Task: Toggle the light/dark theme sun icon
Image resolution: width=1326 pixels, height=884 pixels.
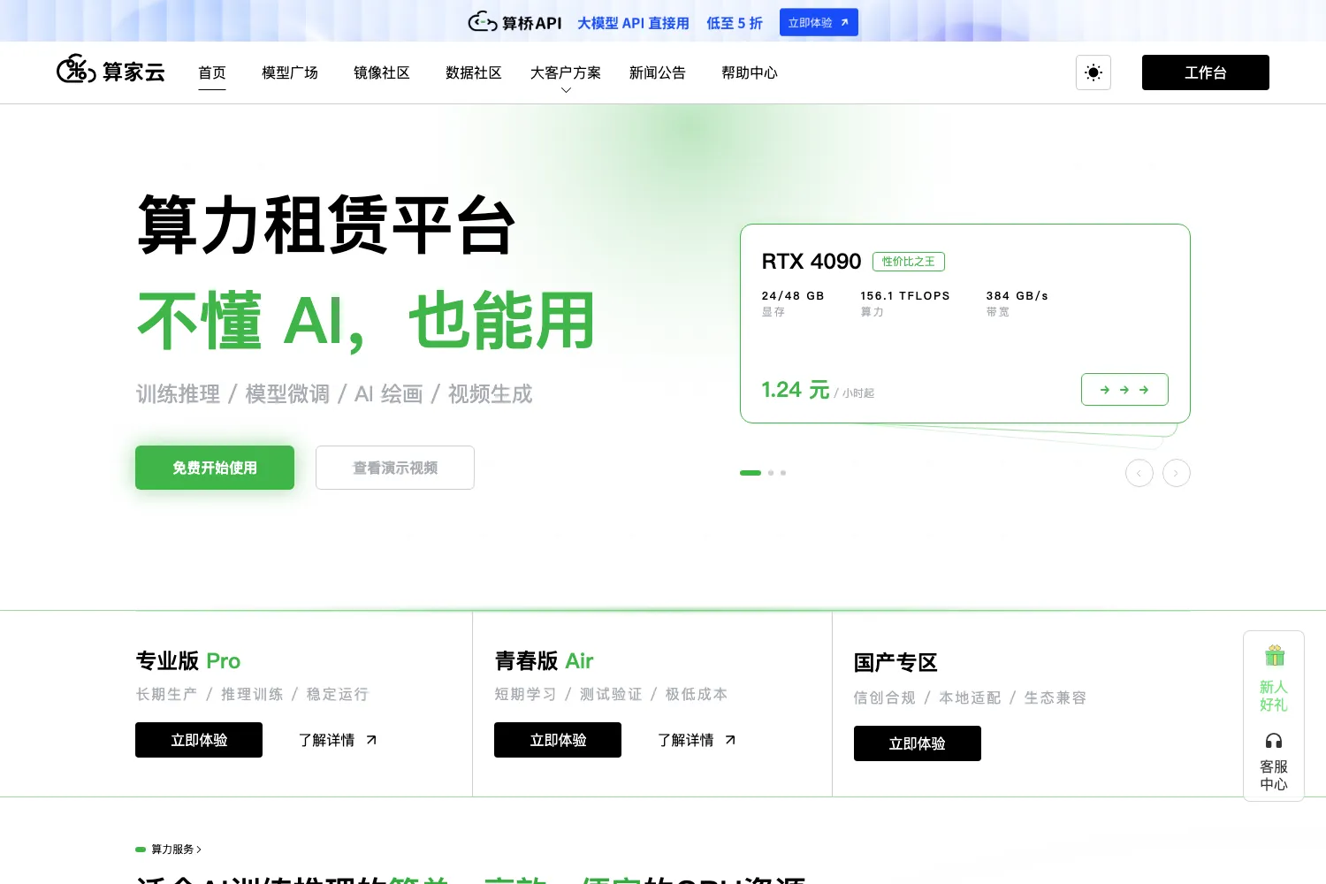Action: point(1094,72)
